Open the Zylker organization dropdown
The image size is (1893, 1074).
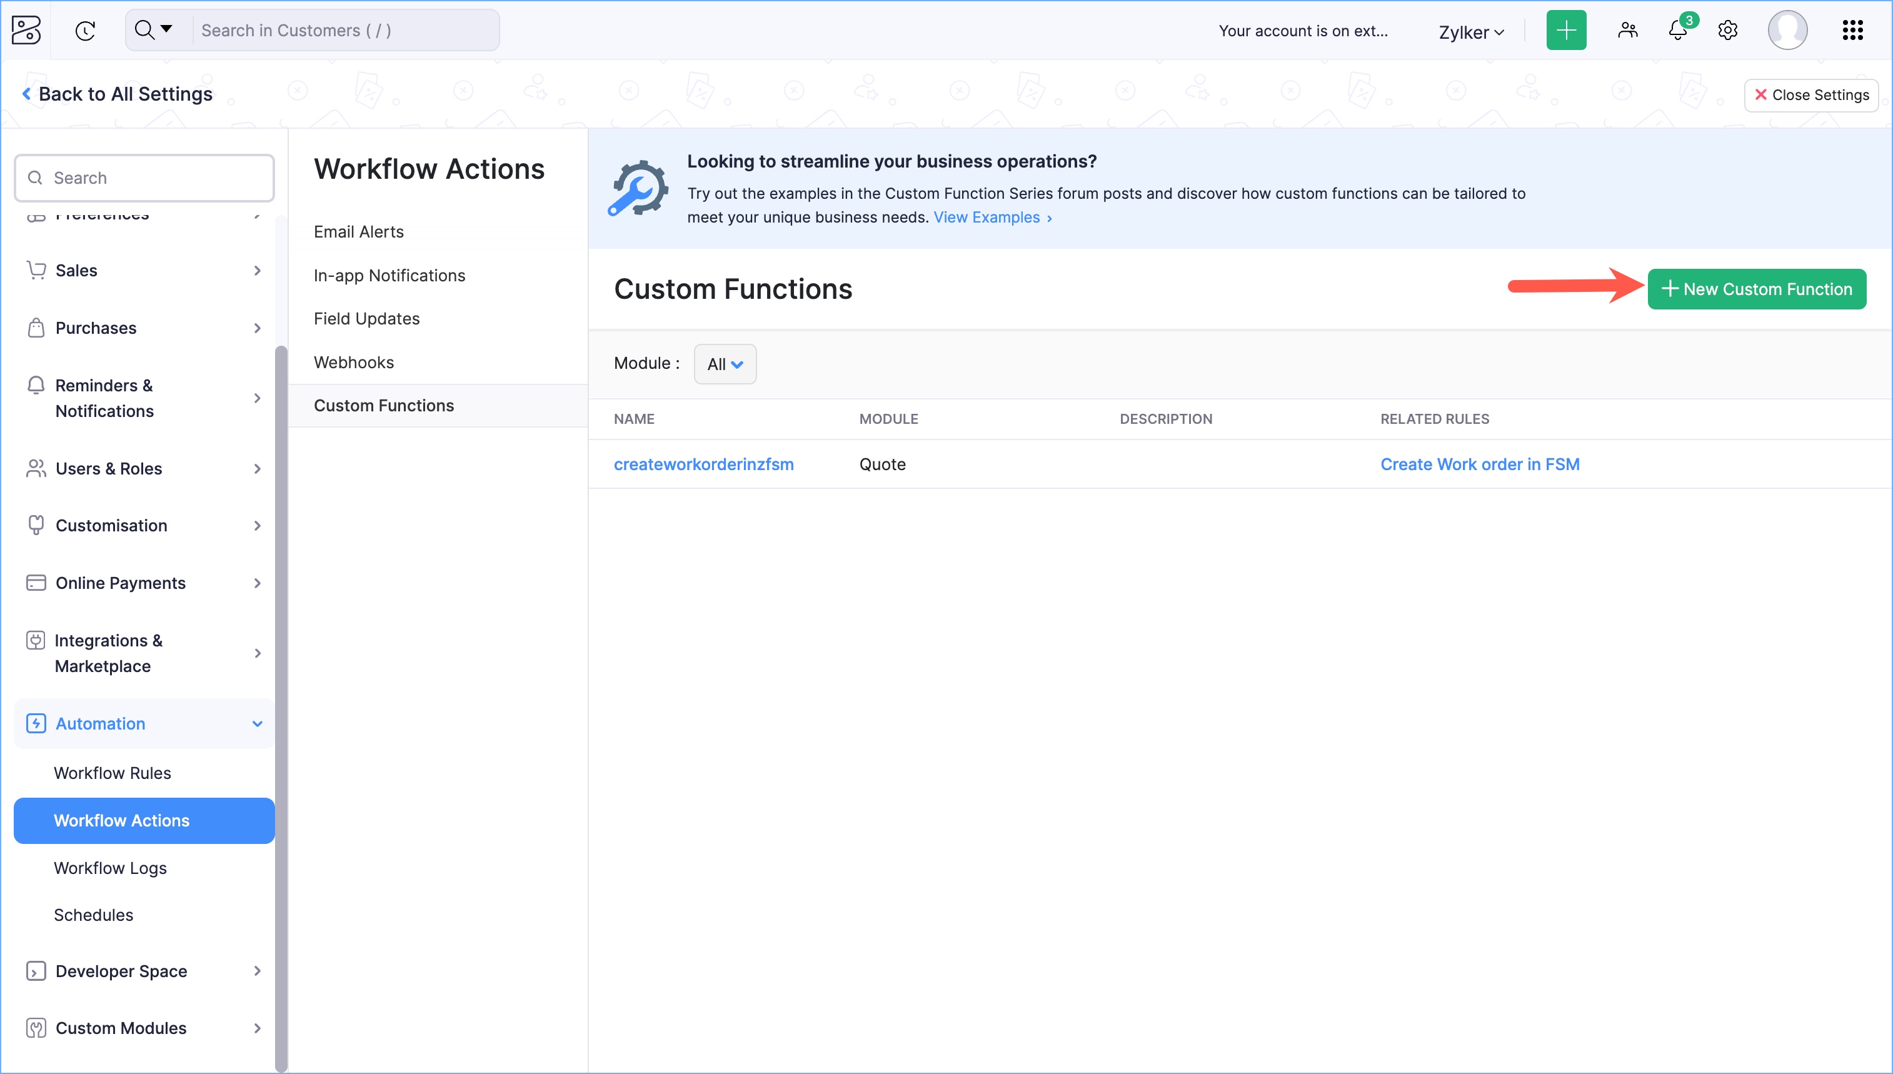1470,33
